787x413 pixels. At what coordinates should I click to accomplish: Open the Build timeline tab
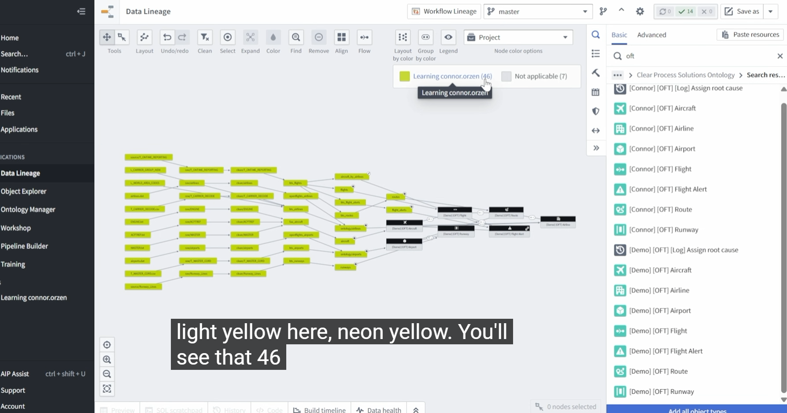point(319,409)
